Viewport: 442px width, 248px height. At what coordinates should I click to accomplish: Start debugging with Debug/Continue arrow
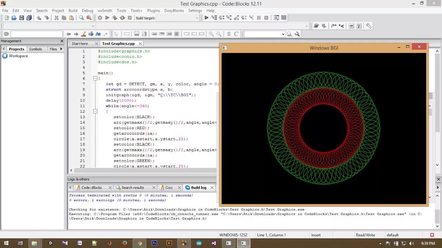click(x=206, y=18)
